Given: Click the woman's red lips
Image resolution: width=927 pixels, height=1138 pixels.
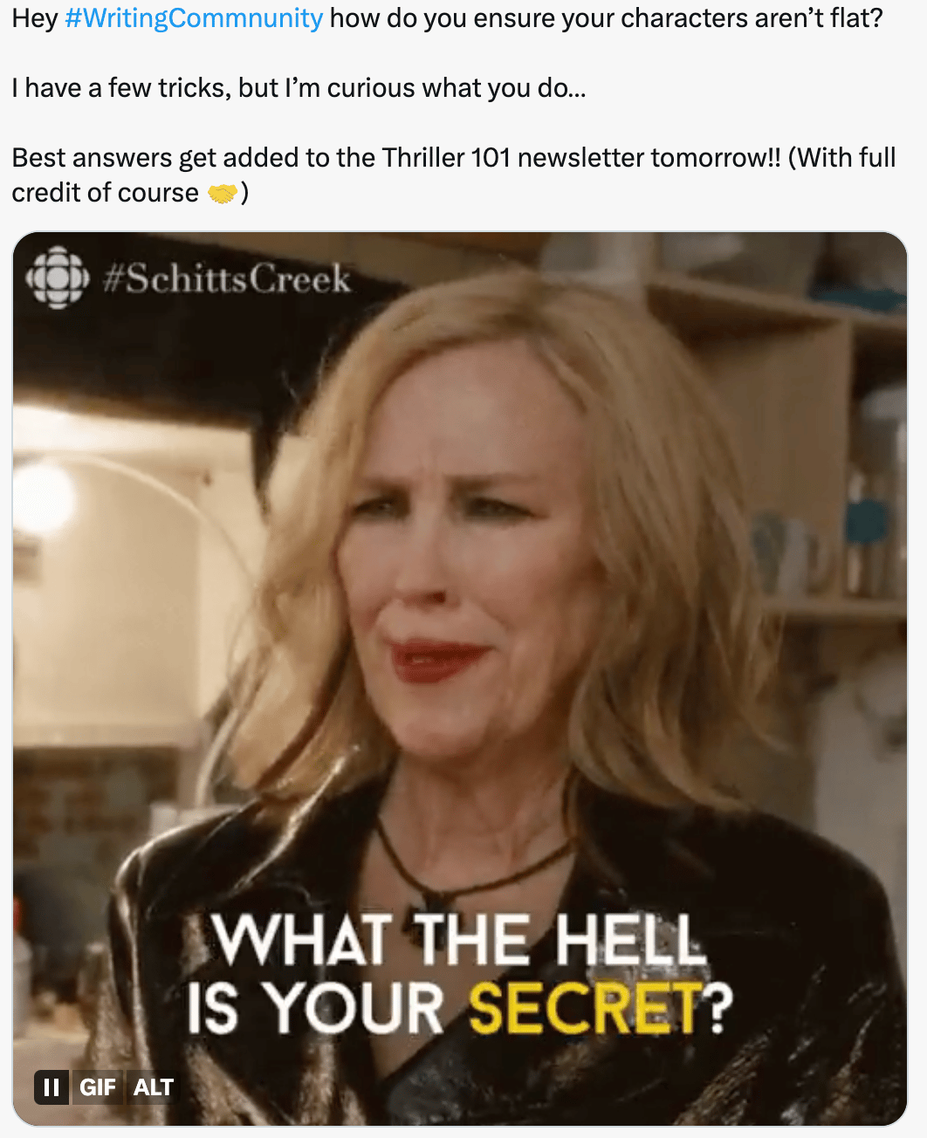Looking at the screenshot, I should [436, 660].
